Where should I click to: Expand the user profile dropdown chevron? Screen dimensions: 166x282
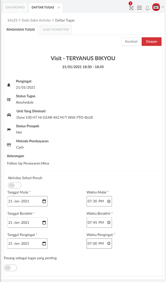coord(163,7)
